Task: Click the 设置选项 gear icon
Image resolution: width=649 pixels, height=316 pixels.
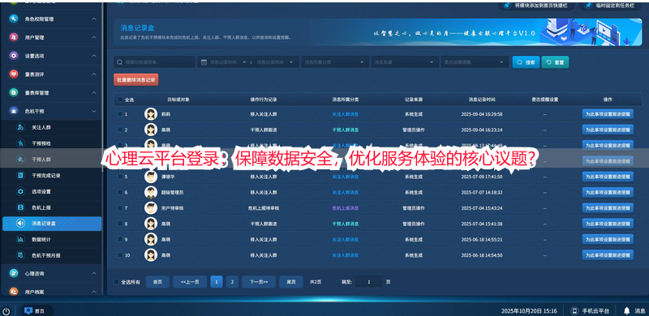Action: [x=14, y=56]
